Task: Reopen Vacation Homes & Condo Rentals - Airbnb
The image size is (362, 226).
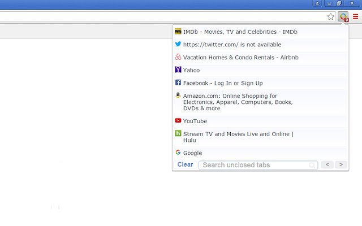Action: tap(260, 58)
